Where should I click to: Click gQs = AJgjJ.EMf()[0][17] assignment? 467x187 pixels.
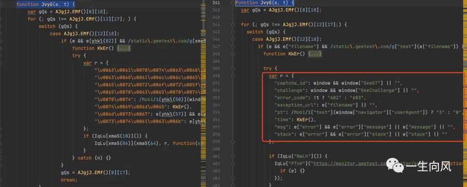pos(96,172)
